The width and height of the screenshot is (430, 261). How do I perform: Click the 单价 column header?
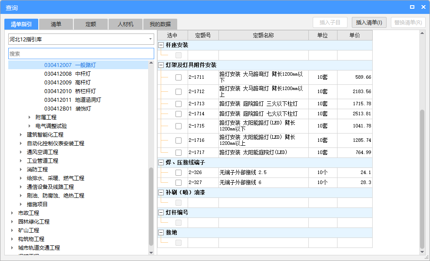(x=354, y=35)
